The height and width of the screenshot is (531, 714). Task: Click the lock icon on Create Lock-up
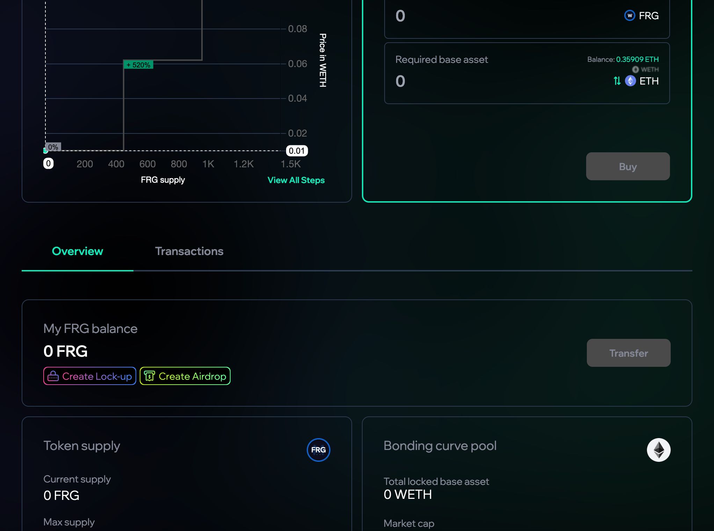[x=53, y=376]
